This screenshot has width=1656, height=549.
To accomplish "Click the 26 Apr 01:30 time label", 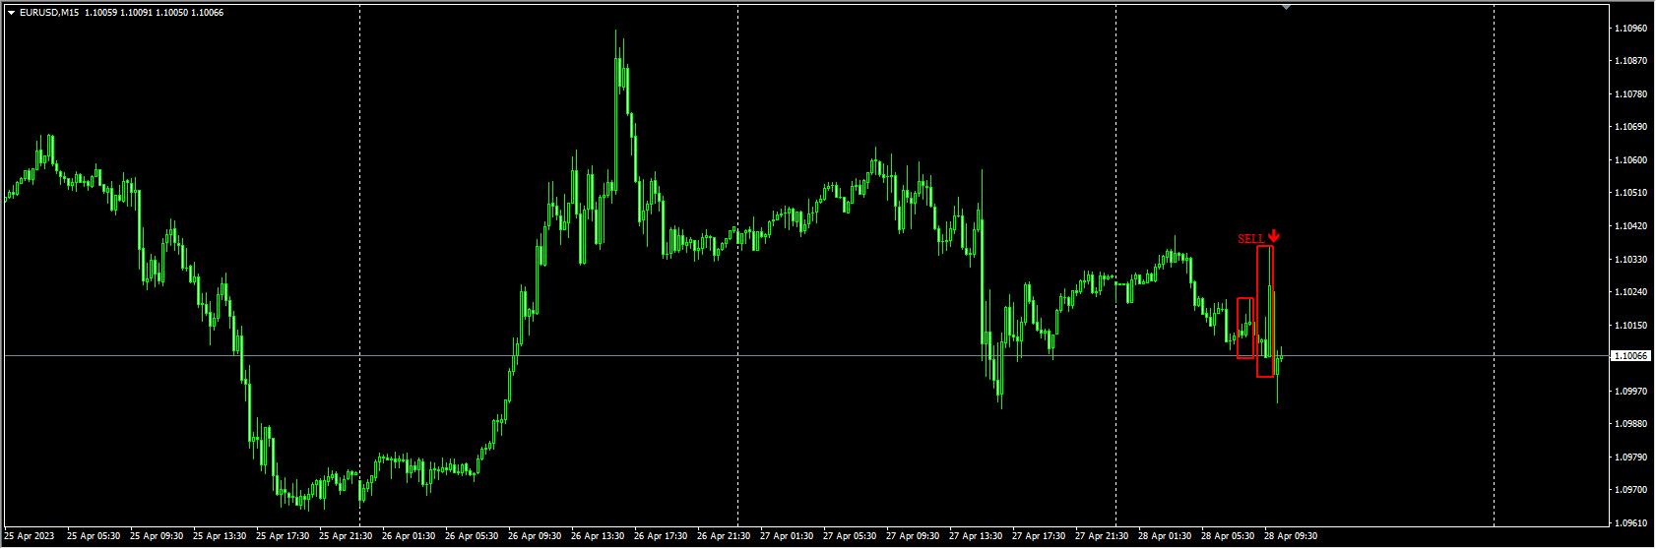I will 409,536.
